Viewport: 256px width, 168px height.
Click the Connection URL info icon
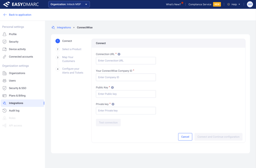click(119, 54)
